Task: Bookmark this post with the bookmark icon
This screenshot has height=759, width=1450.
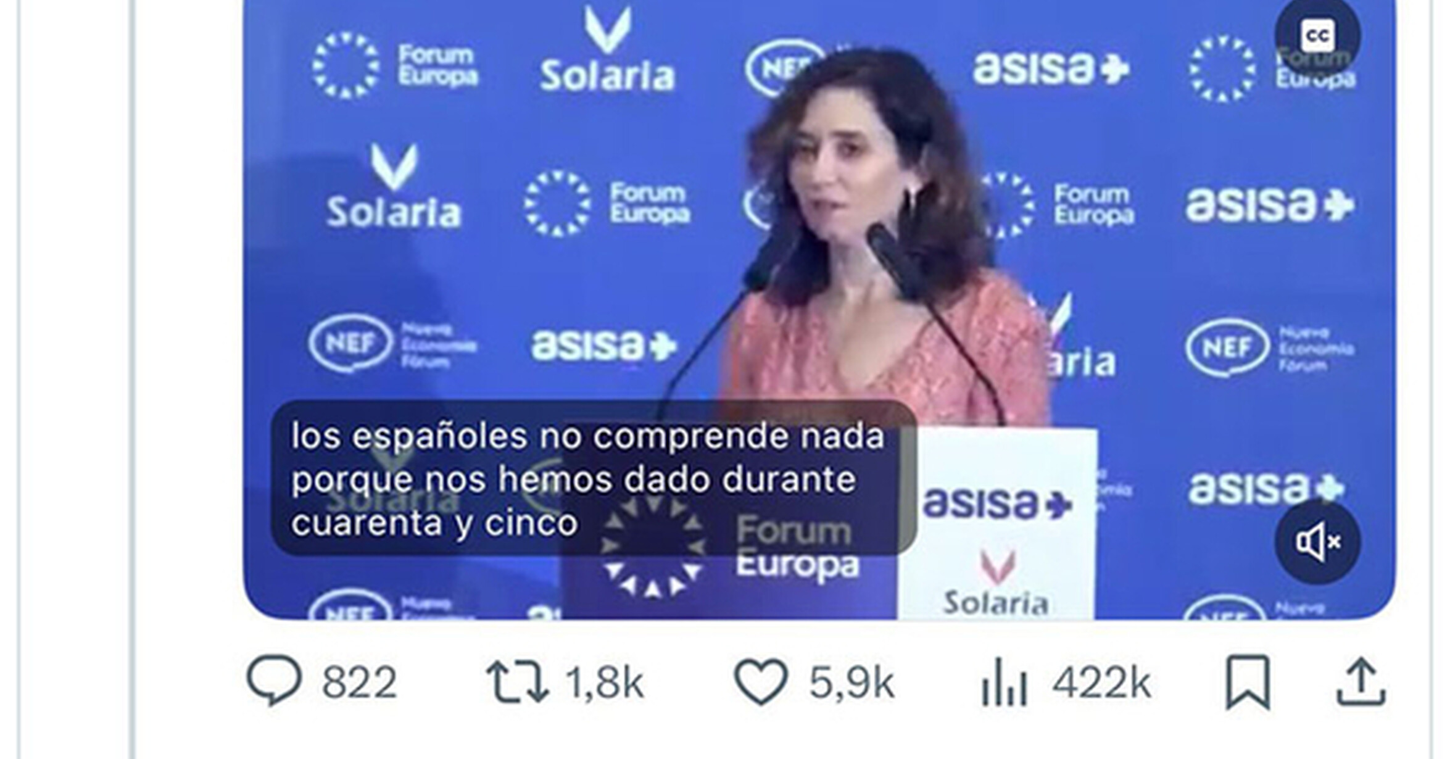Action: pyautogui.click(x=1248, y=682)
